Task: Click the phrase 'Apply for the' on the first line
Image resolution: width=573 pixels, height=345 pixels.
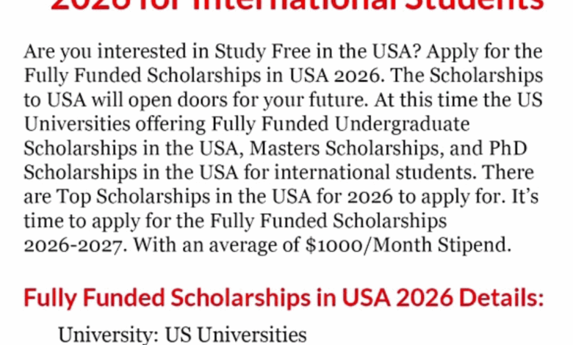Action: click(x=484, y=51)
